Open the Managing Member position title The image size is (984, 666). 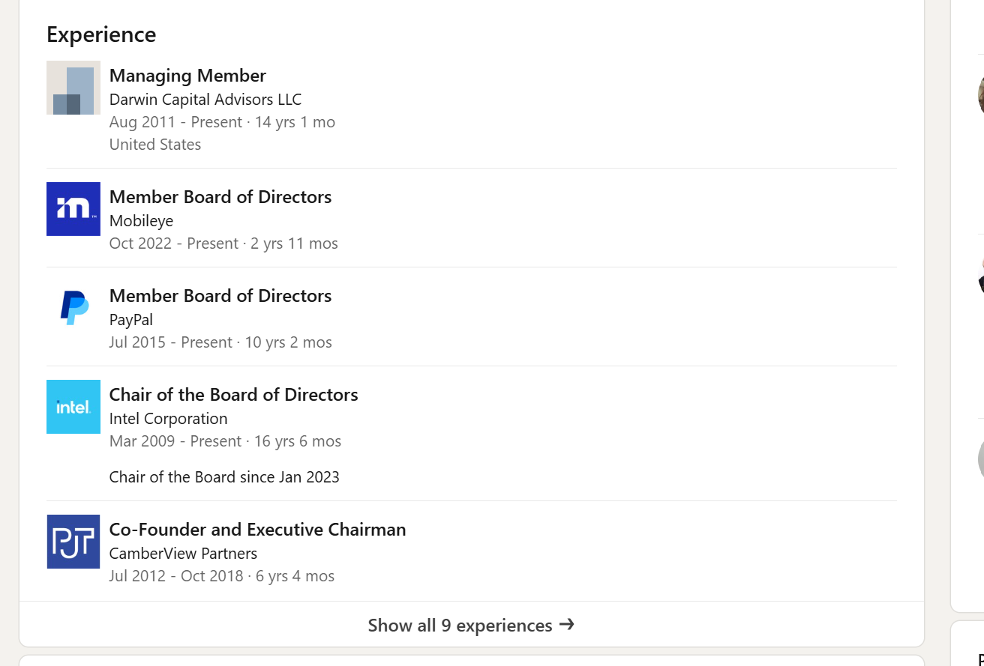click(x=187, y=76)
